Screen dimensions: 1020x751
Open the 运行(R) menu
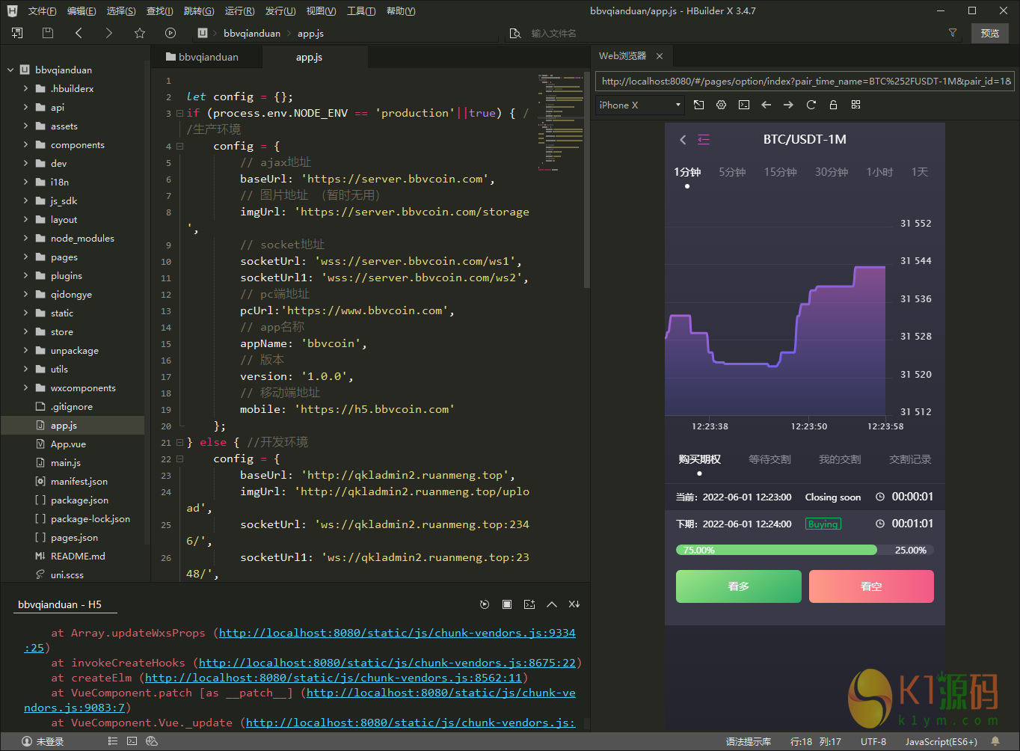[x=239, y=11]
